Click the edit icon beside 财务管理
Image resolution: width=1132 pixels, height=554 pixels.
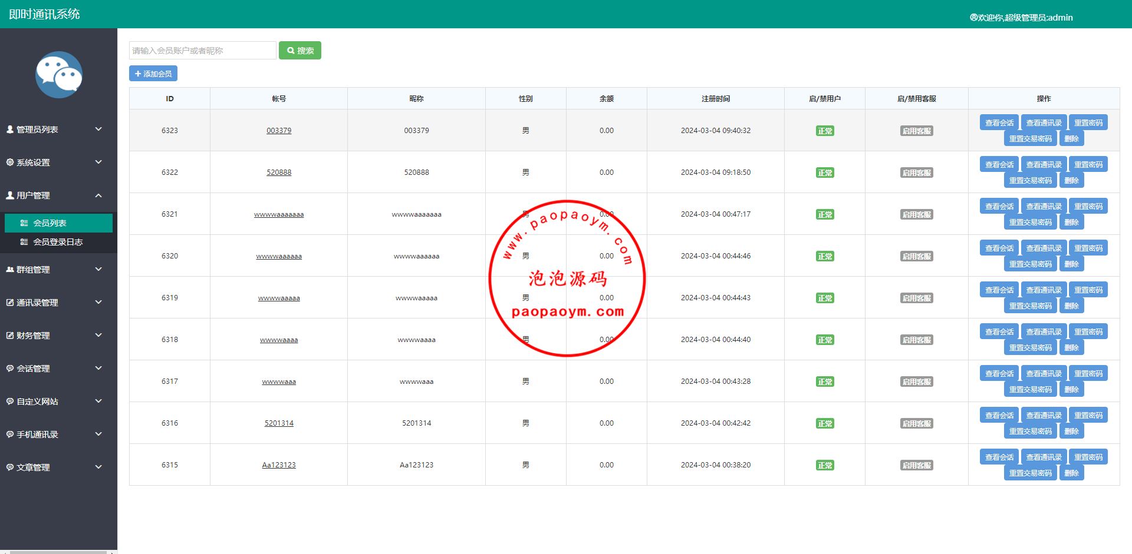pyautogui.click(x=10, y=336)
